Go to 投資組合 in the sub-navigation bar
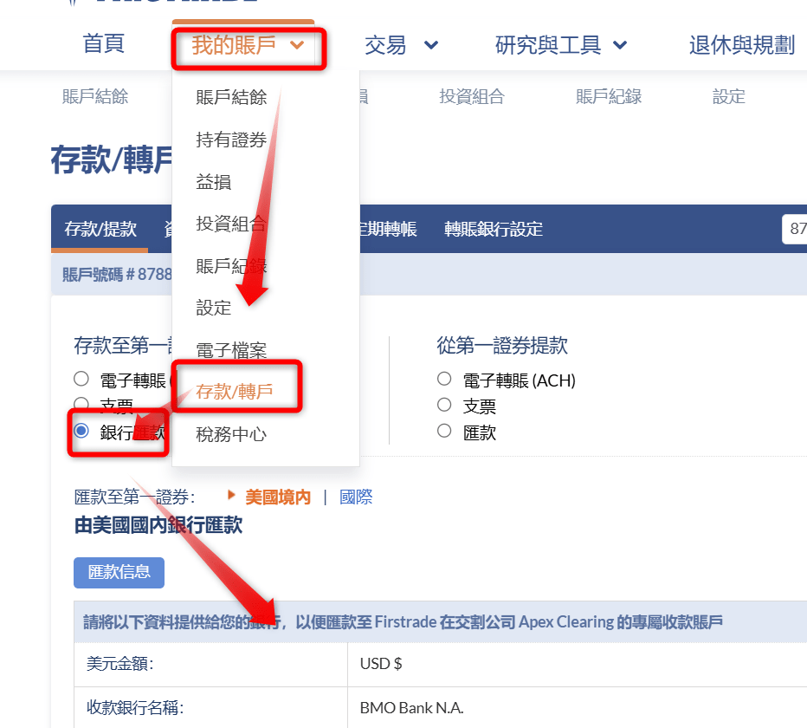Screen dimensions: 807x728 [472, 96]
